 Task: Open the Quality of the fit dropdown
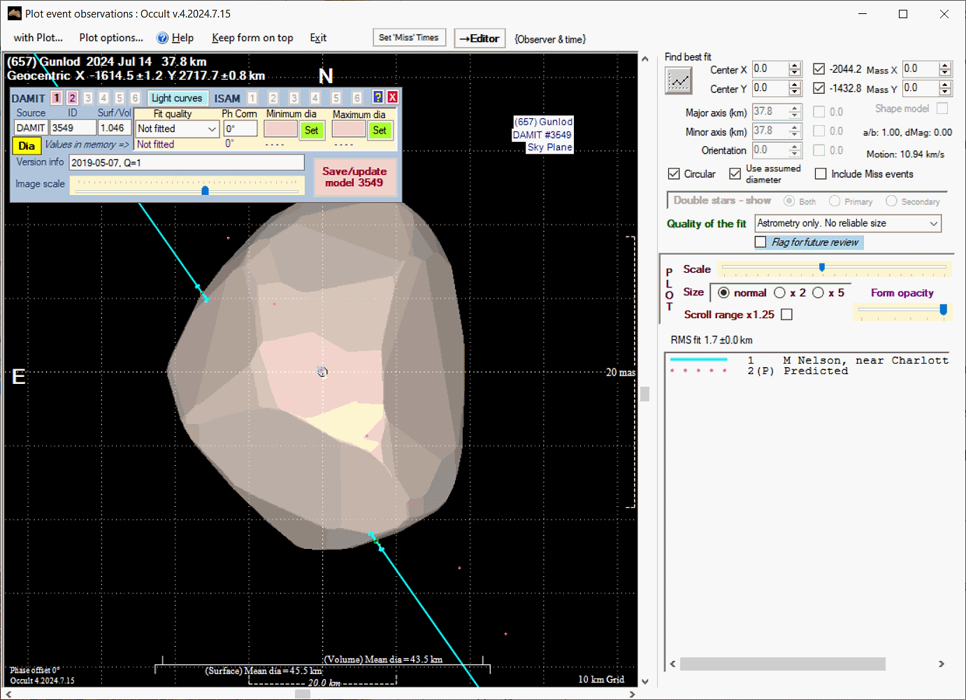(933, 223)
